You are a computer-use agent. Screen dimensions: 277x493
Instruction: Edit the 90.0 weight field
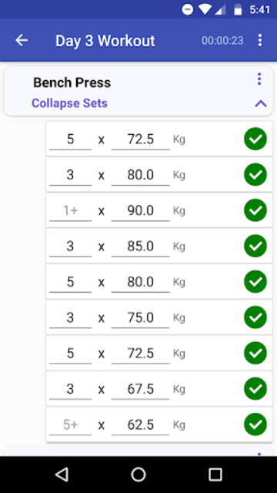[x=140, y=211]
